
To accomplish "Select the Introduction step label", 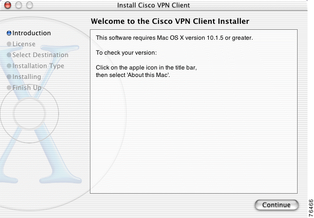I will [x=31, y=33].
